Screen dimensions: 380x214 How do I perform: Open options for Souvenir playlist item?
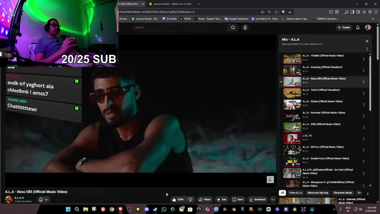363,116
